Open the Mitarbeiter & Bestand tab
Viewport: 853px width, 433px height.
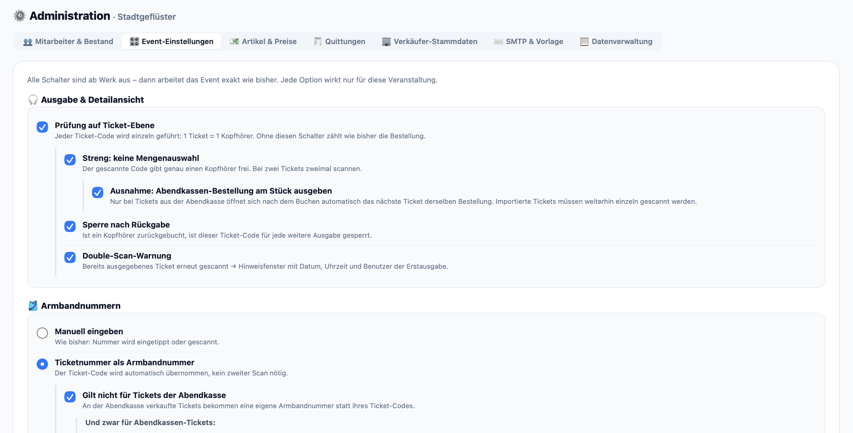(68, 41)
